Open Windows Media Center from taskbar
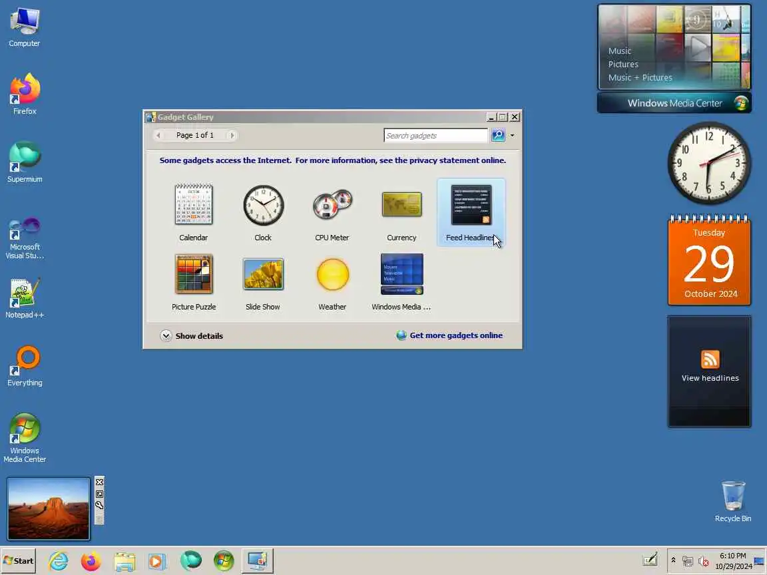Viewport: 767px width, 575px height. pos(224,561)
